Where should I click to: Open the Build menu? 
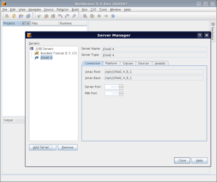[x=75, y=10]
